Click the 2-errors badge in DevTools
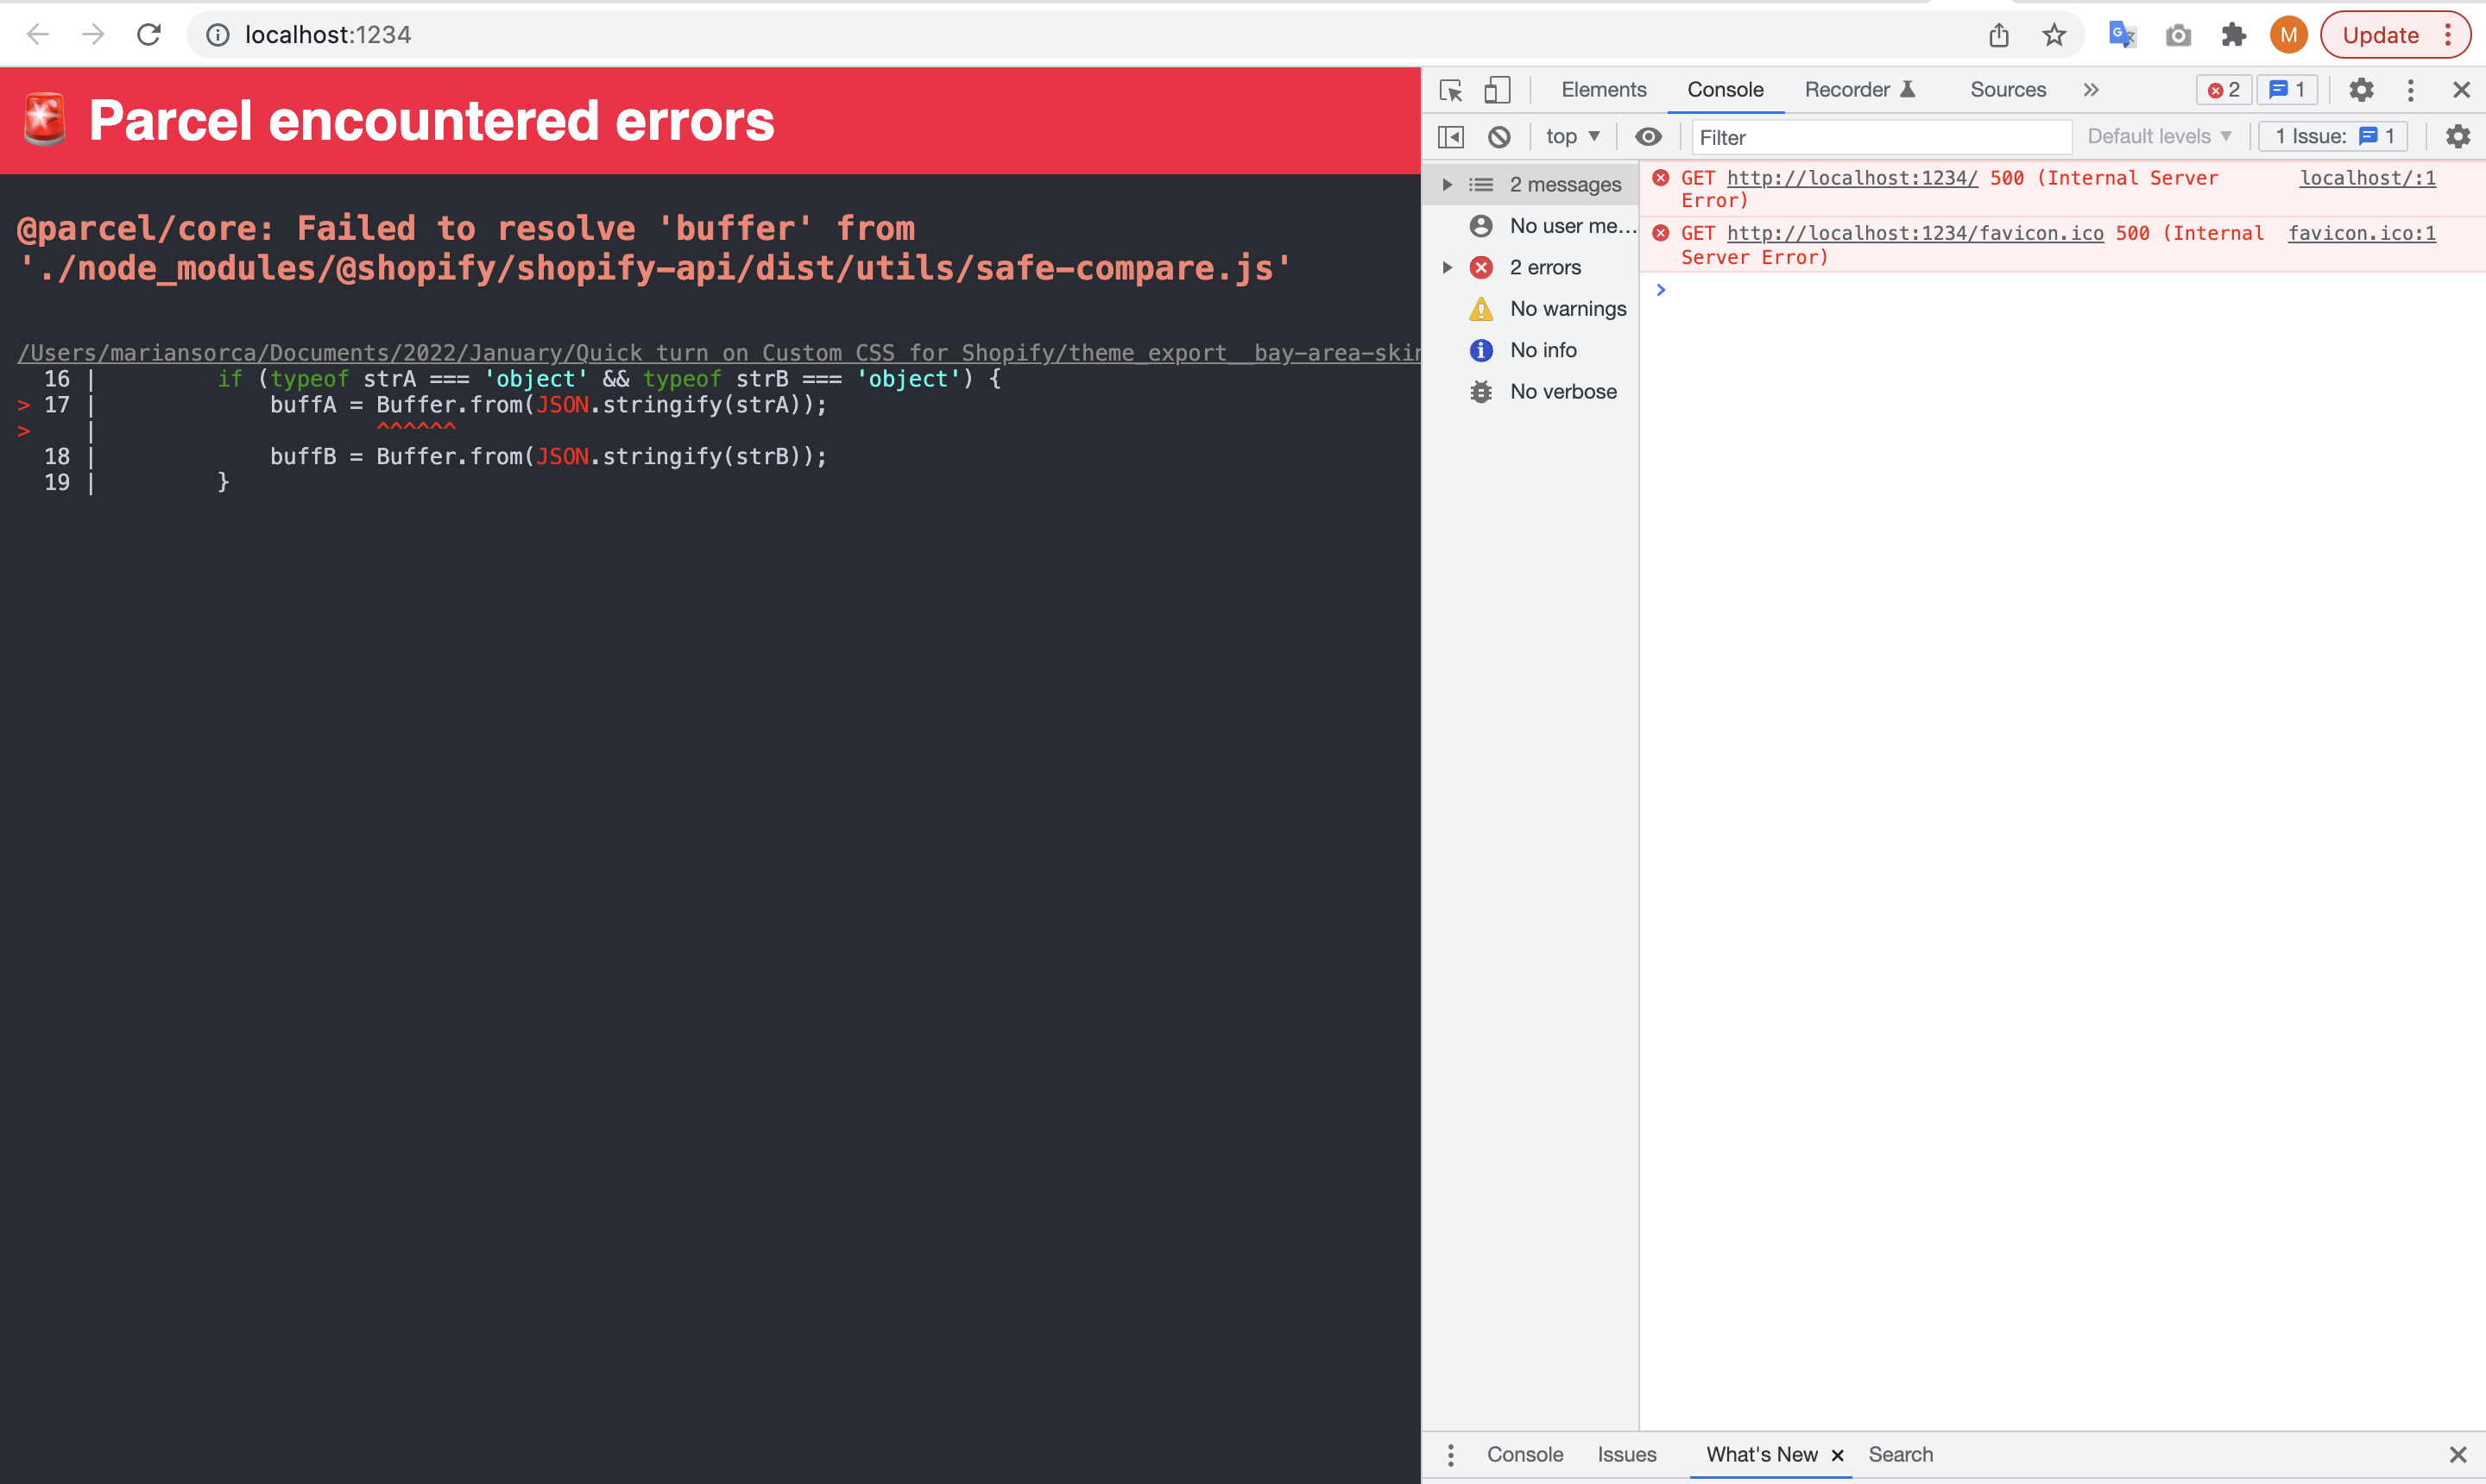Screen dimensions: 2486x1484 click(x=2223, y=89)
